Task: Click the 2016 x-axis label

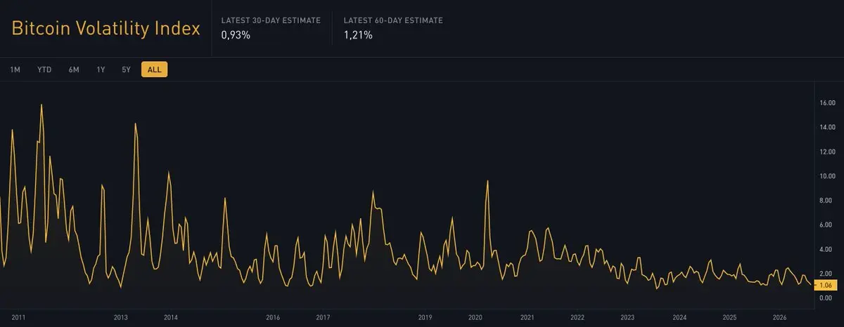Action: point(273,317)
